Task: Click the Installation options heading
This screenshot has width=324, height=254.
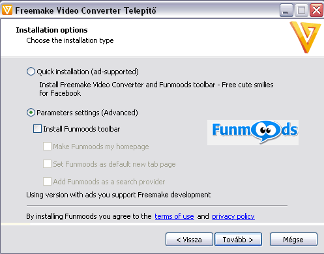Action: coord(52,30)
